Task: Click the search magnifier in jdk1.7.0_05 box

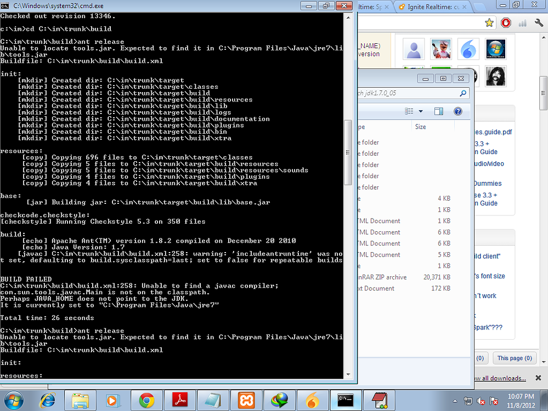Action: click(463, 93)
